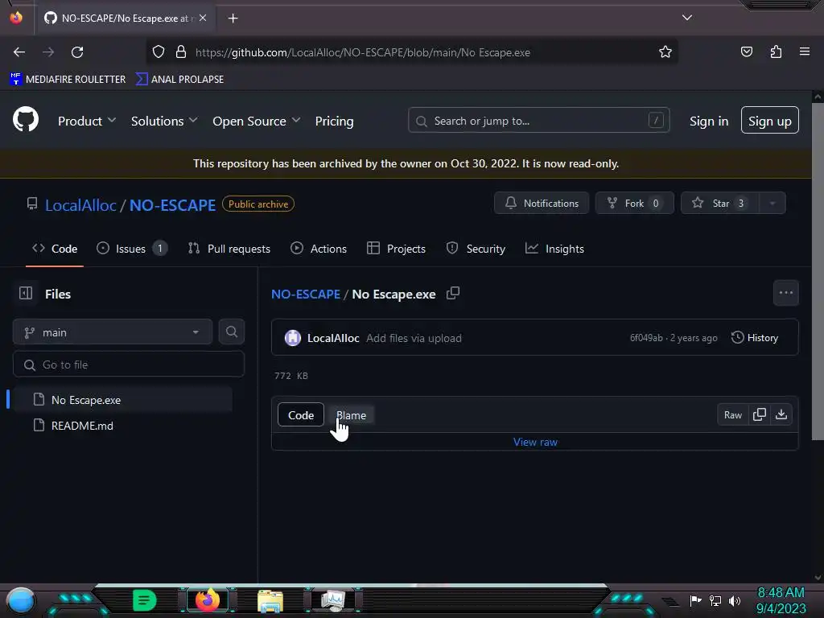Screen dimensions: 824x618
Task: Select the Code repository tab
Action: coord(55,249)
